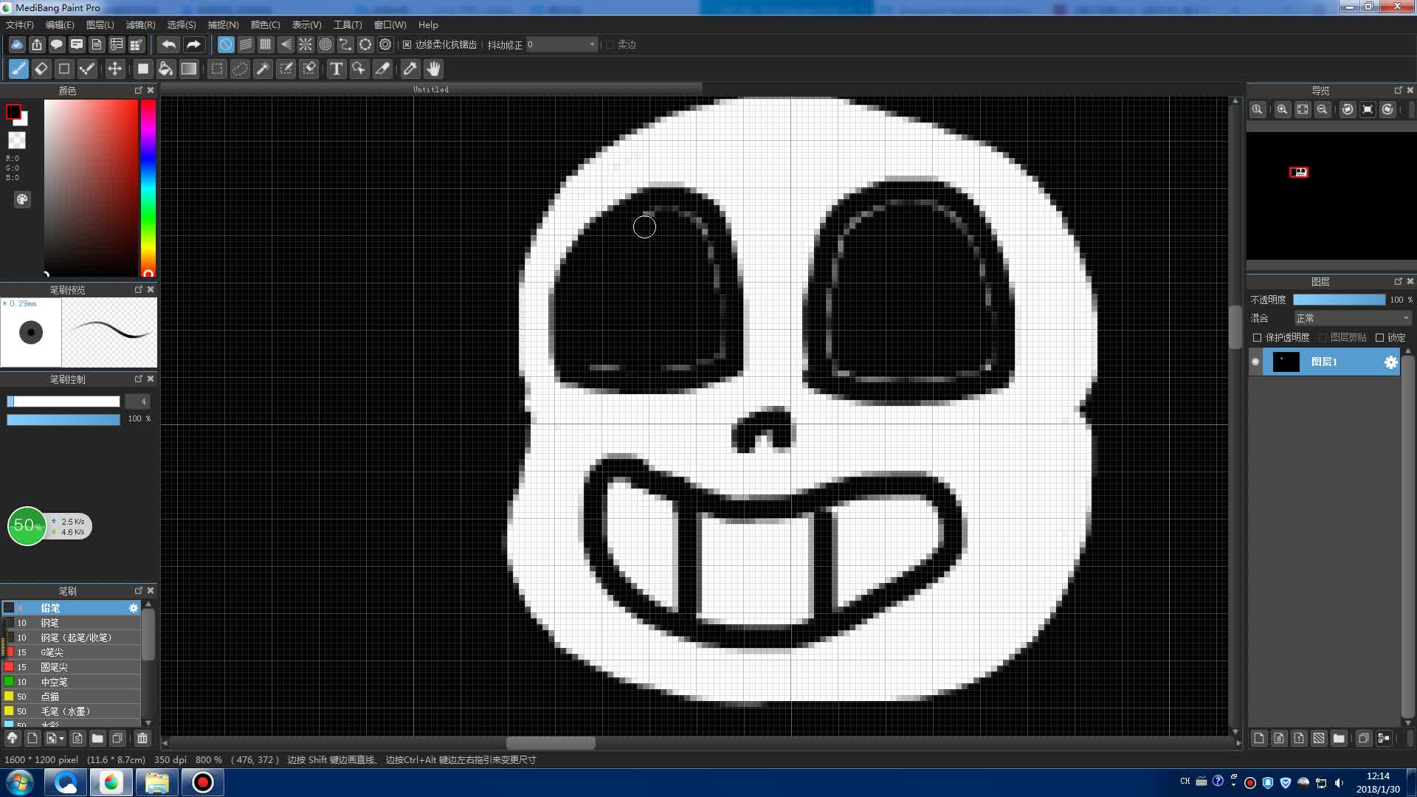Zoom in within Navigator panel
The width and height of the screenshot is (1417, 797).
pos(1283,109)
